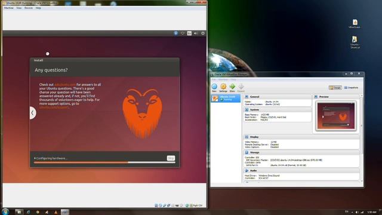The image size is (382, 215).
Task: Open the network indicator in Ubuntu's top panel
Action: pyautogui.click(x=183, y=33)
